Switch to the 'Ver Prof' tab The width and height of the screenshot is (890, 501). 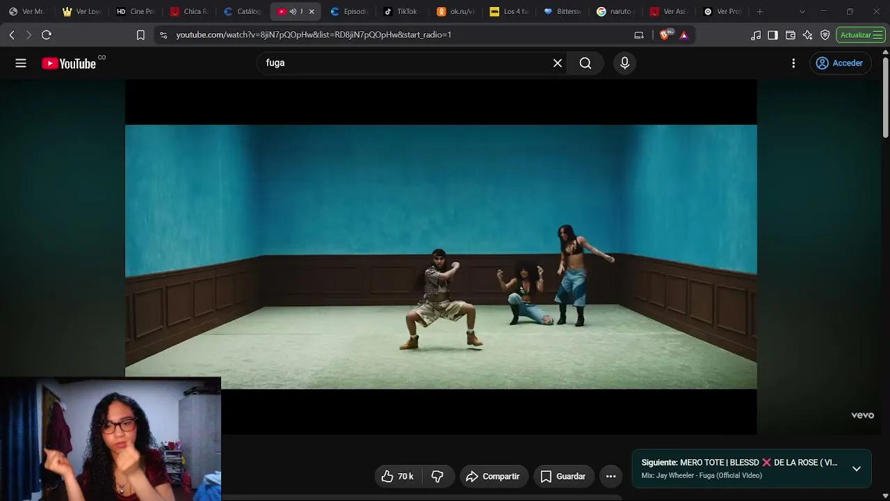point(724,11)
